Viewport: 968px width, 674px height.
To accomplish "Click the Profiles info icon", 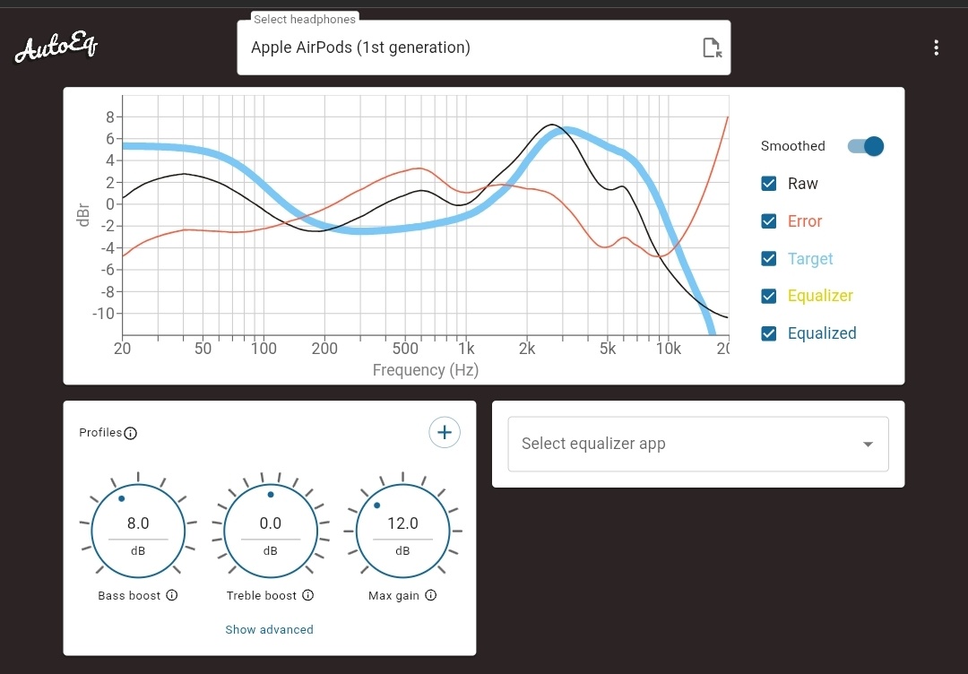I will (x=131, y=434).
